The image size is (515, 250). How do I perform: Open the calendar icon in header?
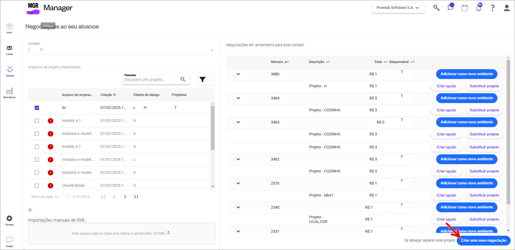(465, 8)
